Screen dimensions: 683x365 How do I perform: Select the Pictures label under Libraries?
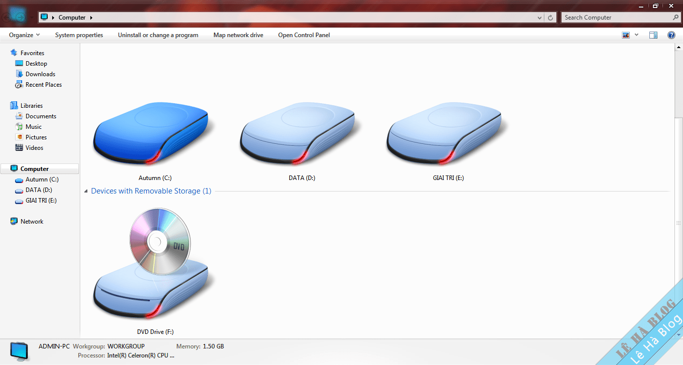tap(36, 137)
